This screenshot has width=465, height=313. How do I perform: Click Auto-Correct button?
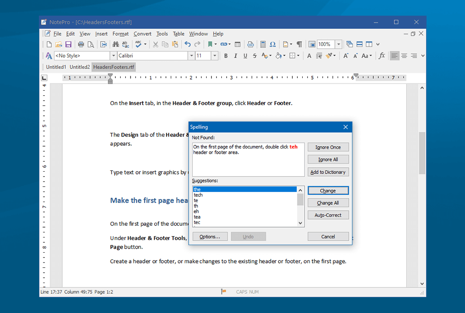point(328,215)
